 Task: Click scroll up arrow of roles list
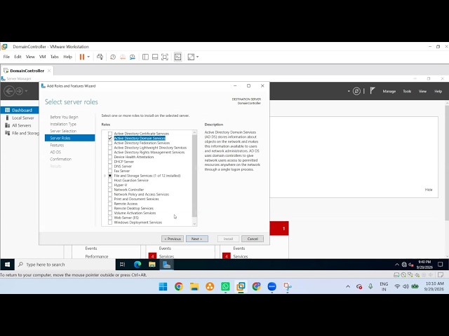tap(195, 132)
